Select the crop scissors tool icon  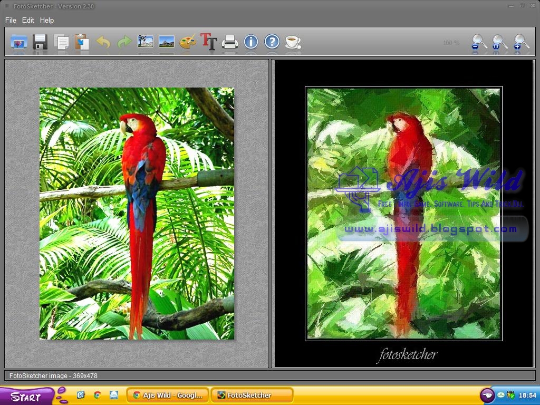[x=146, y=42]
